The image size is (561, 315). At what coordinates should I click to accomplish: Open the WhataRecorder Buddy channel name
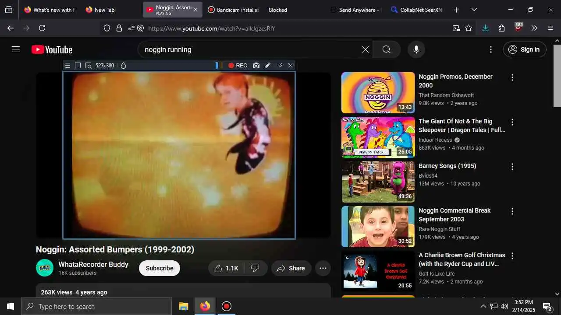93,264
